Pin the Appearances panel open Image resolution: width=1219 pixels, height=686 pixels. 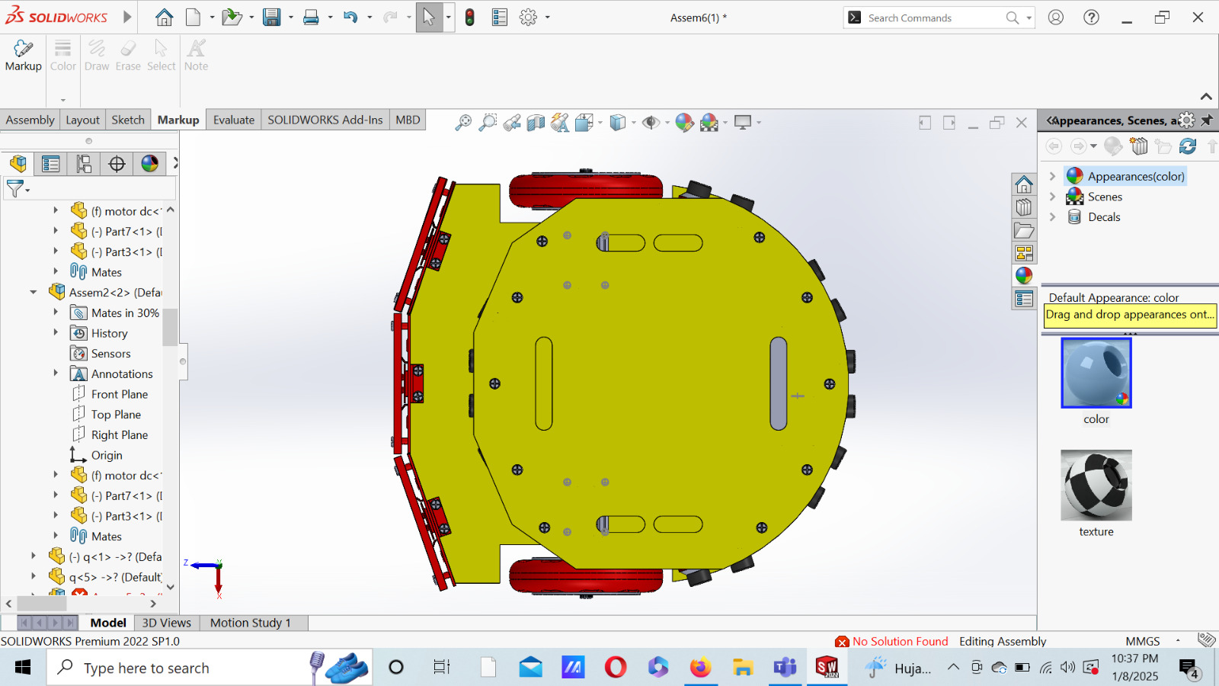[1208, 120]
